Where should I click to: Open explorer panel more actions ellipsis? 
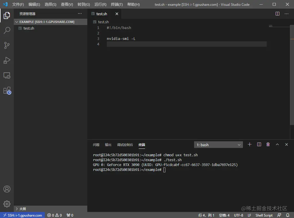pyautogui.click(x=80, y=13)
